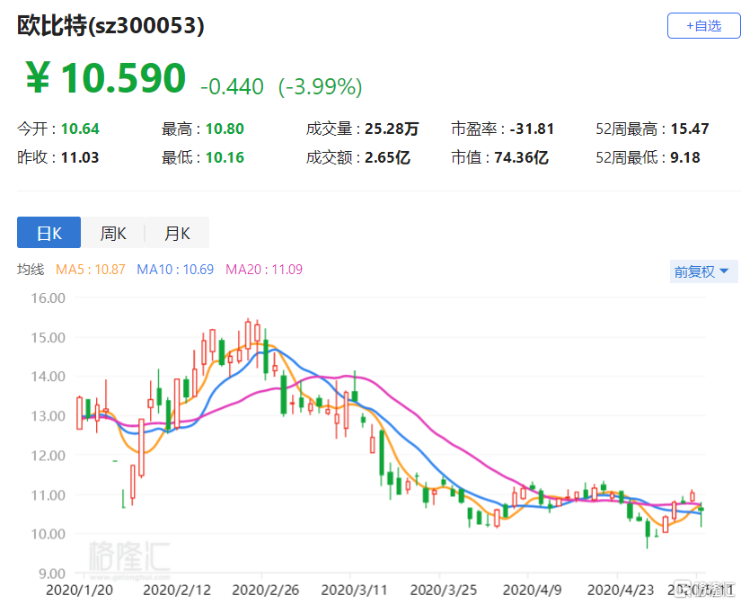
Task: Click the 52周最高 value 15.47
Action: pos(690,129)
